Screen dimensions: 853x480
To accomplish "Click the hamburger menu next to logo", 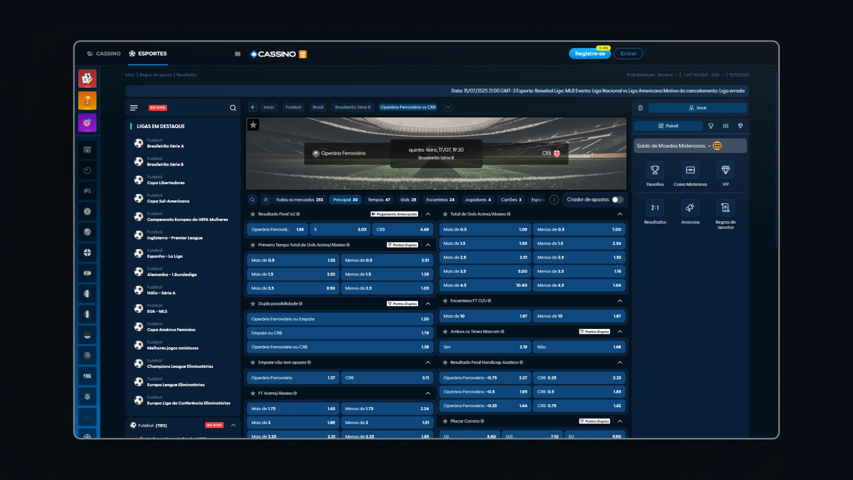I will 238,54.
